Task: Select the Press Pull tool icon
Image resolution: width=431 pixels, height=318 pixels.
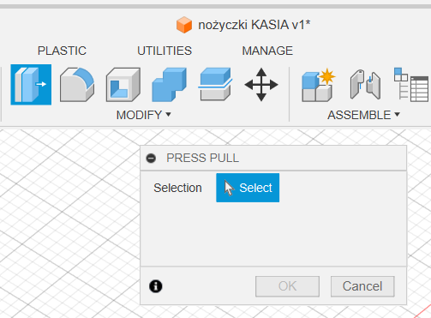Action: [x=31, y=85]
